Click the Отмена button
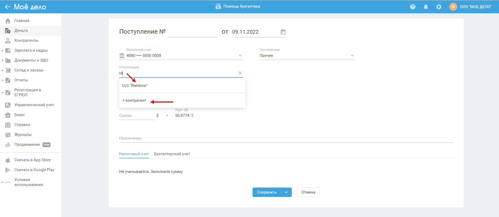 [x=308, y=192]
